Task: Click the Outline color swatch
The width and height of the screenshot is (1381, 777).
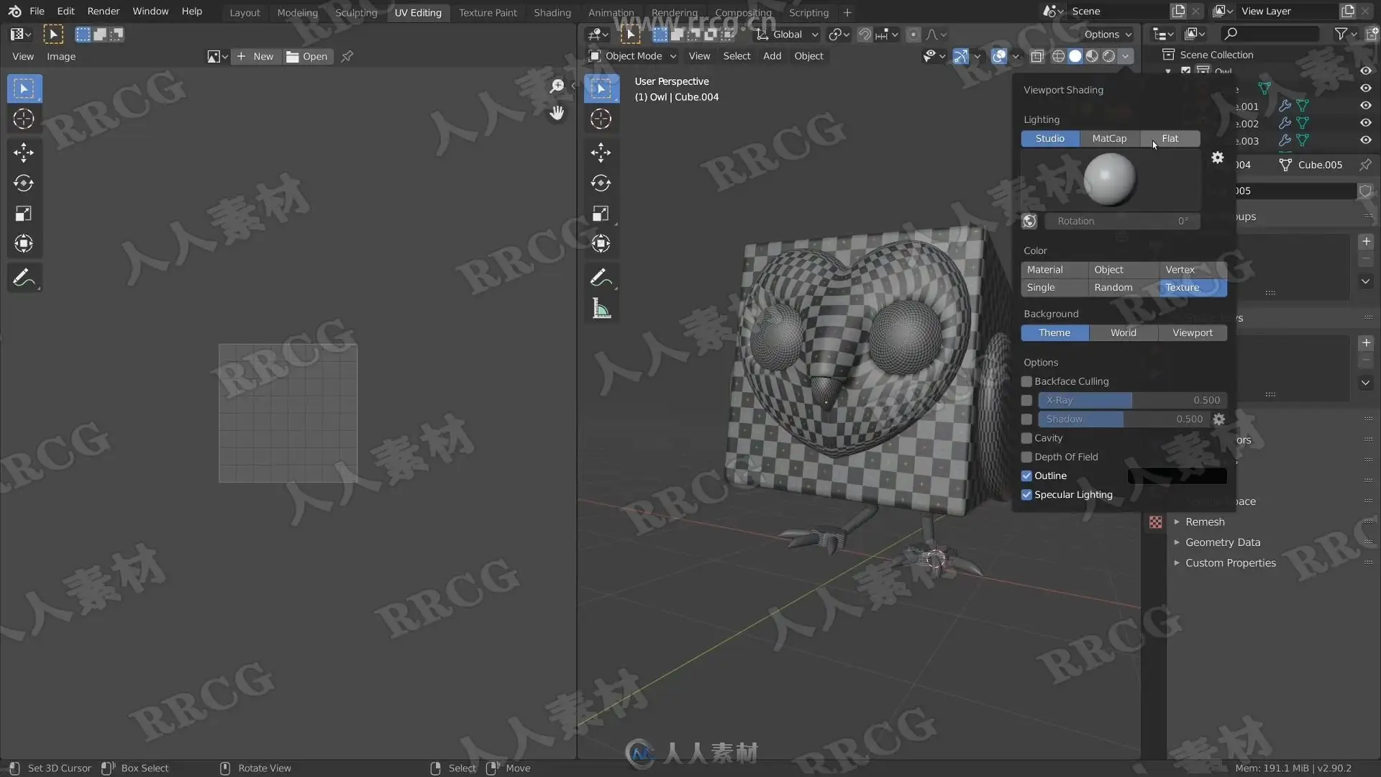Action: click(1177, 476)
